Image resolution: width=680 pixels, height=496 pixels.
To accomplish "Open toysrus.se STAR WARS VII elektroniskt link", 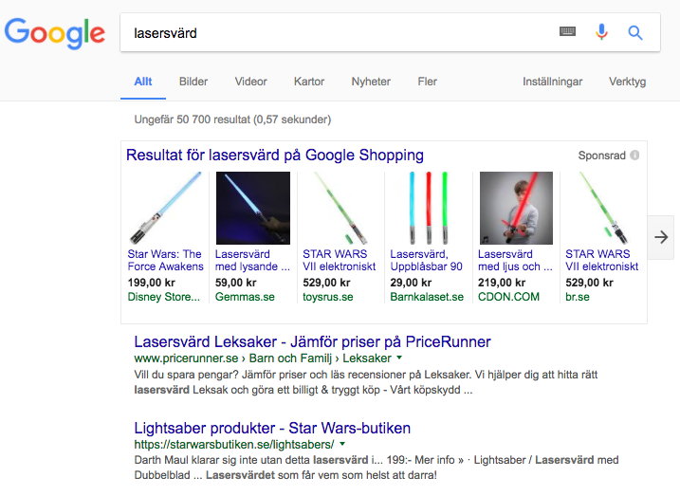I will tap(340, 260).
